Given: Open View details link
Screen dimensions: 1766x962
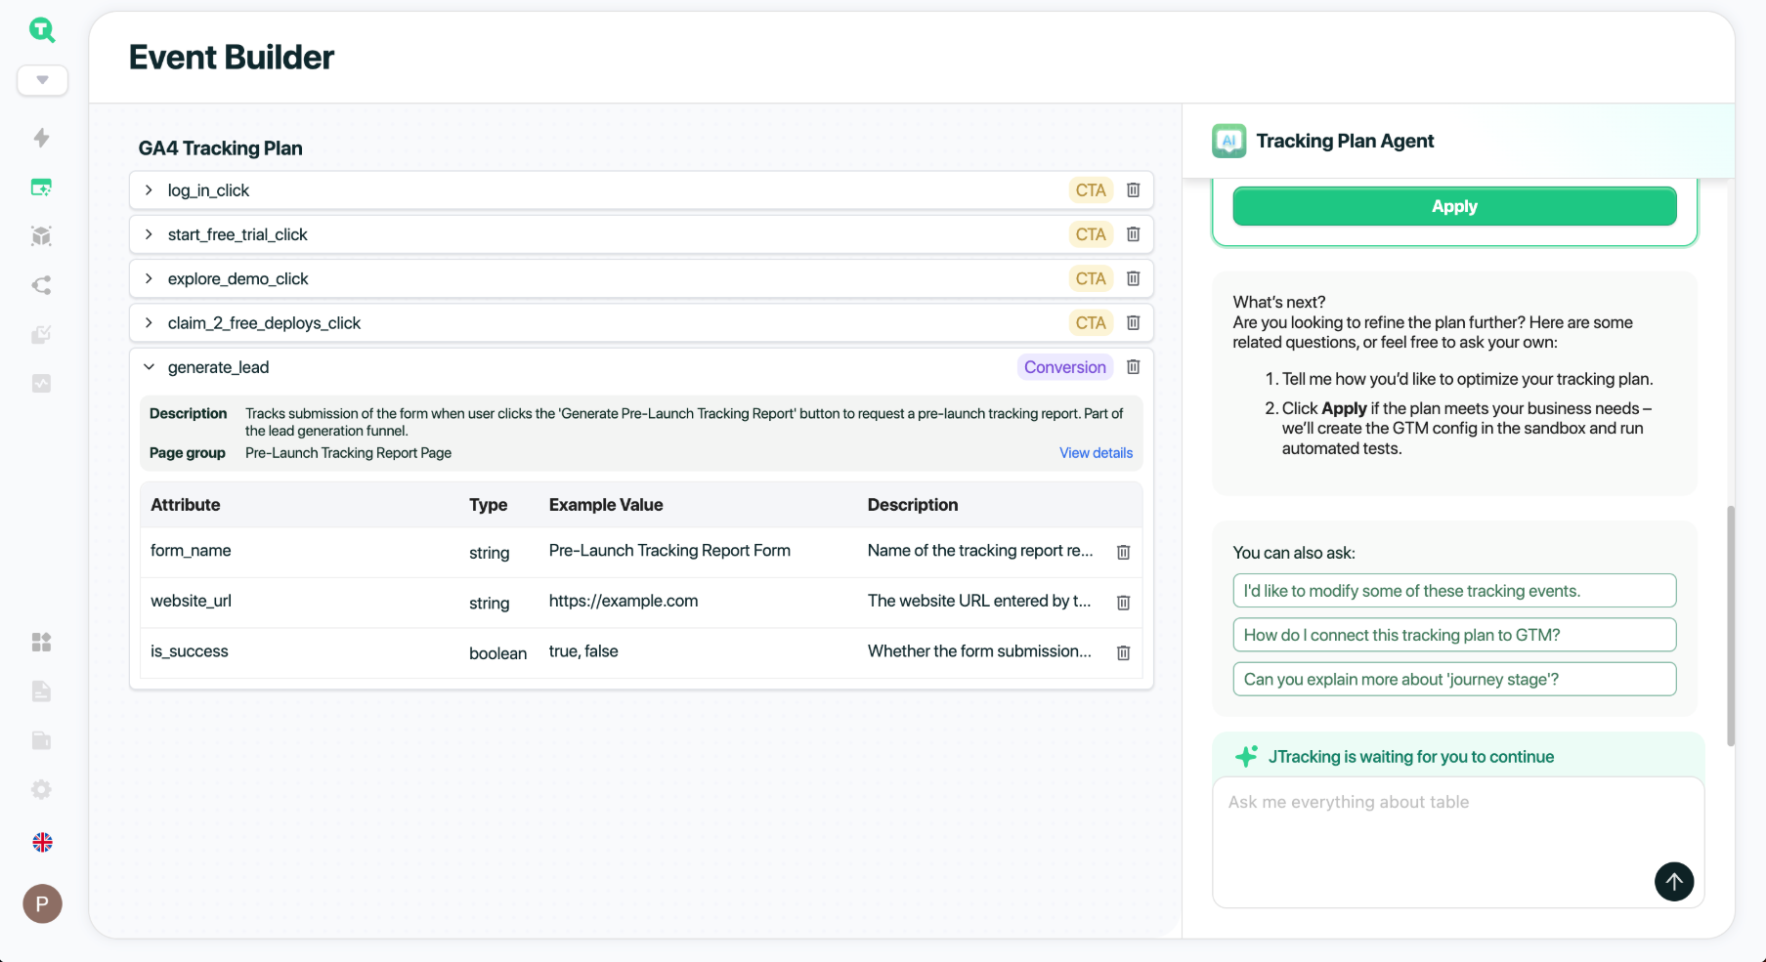Looking at the screenshot, I should click(1096, 453).
